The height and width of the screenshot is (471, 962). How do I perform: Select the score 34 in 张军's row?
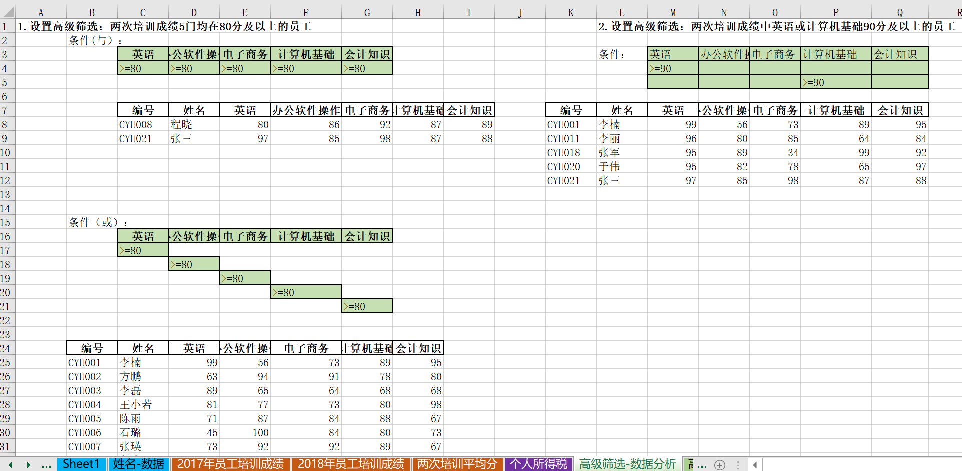tap(775, 152)
